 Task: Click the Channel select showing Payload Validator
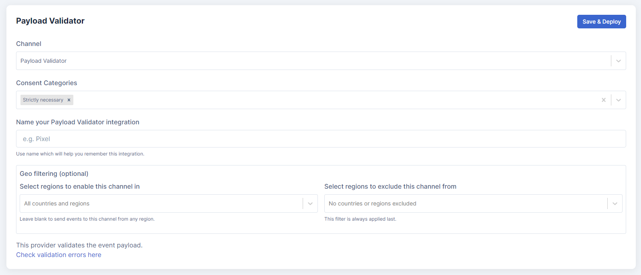click(313, 61)
